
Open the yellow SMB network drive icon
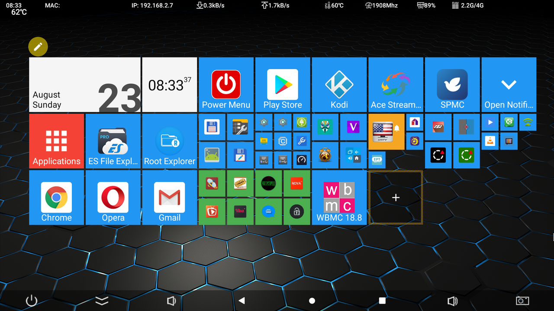(264, 141)
